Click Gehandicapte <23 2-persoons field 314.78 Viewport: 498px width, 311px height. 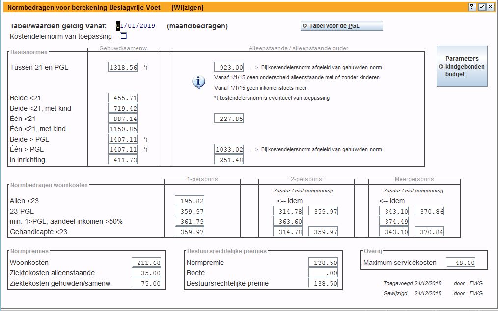[x=288, y=232]
